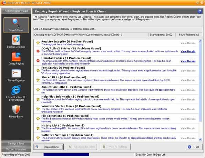Click Evaluation Copy 10 Days Left status
Viewport: 205px width, 158px height.
pyautogui.click(x=151, y=155)
